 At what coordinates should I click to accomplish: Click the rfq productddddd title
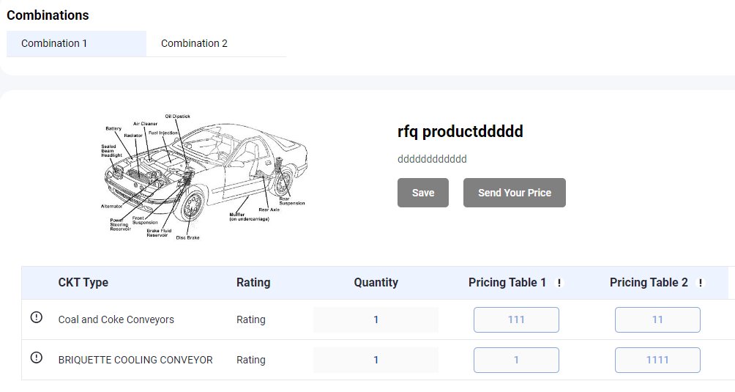click(460, 132)
